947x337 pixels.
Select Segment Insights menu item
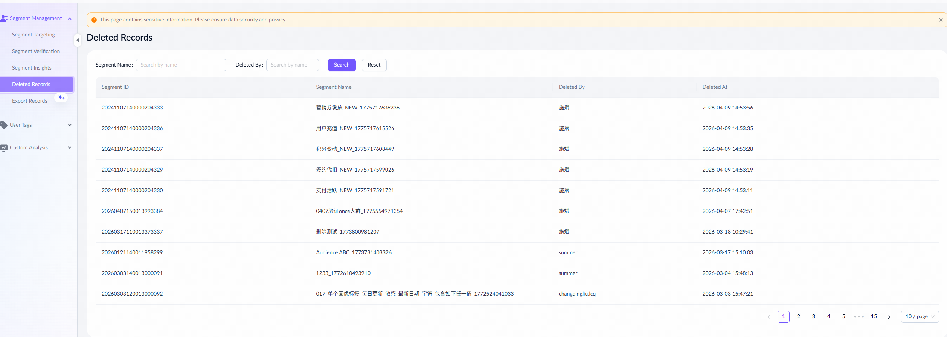click(32, 68)
